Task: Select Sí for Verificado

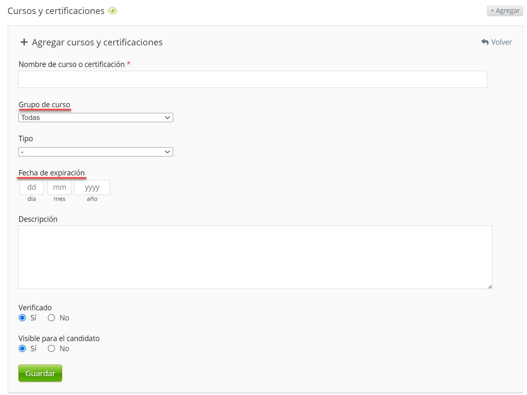Action: click(x=22, y=318)
